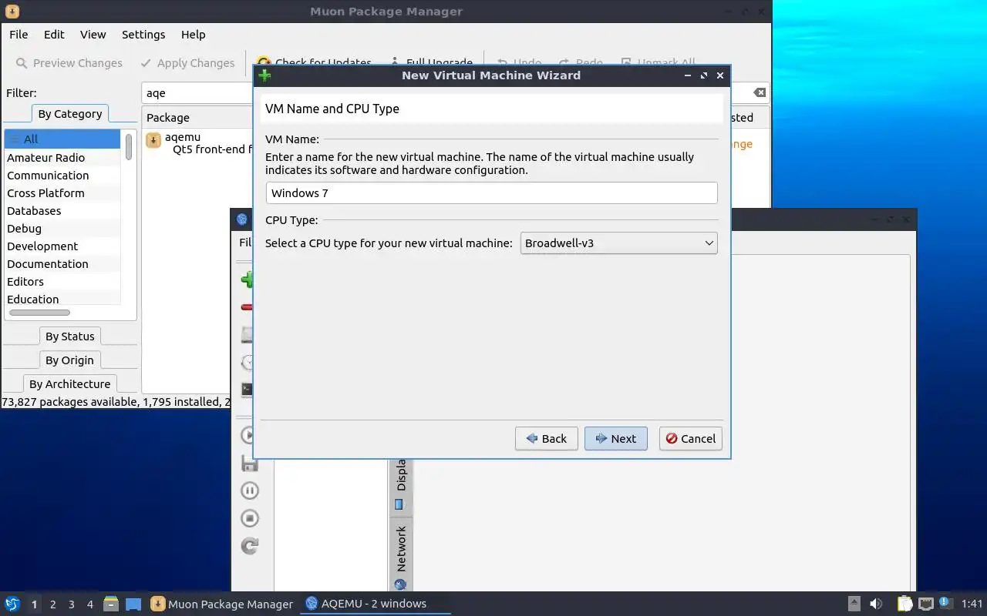This screenshot has height=616, width=987.
Task: Expand the By Status filter section
Action: click(x=70, y=336)
